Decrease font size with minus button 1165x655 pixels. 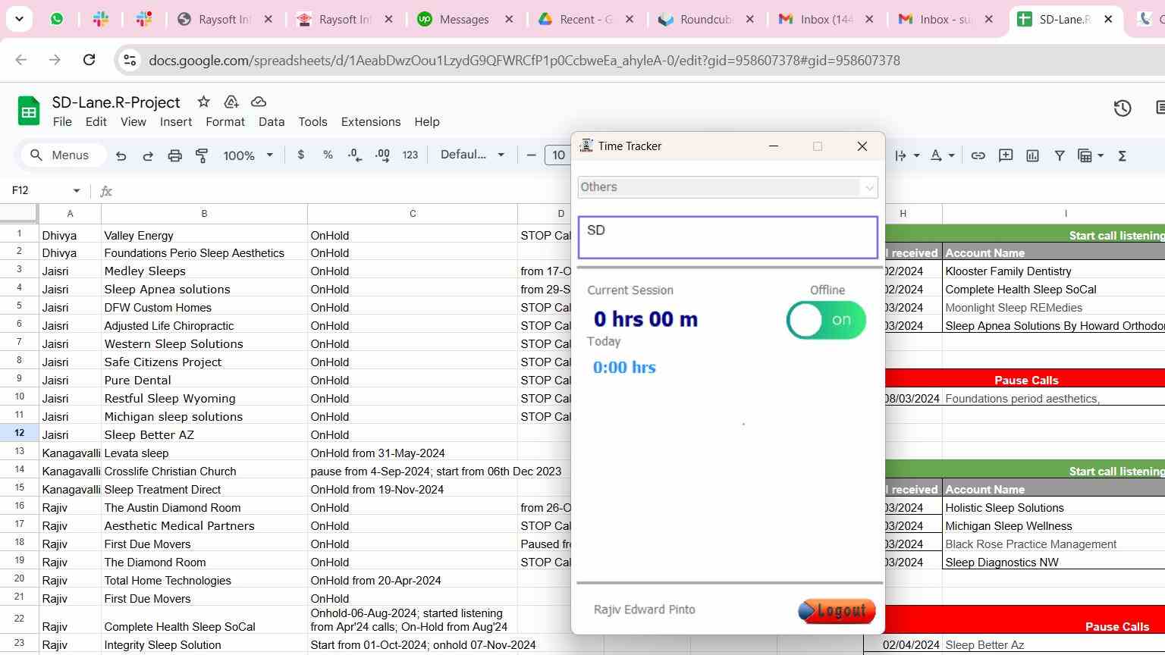(x=532, y=155)
